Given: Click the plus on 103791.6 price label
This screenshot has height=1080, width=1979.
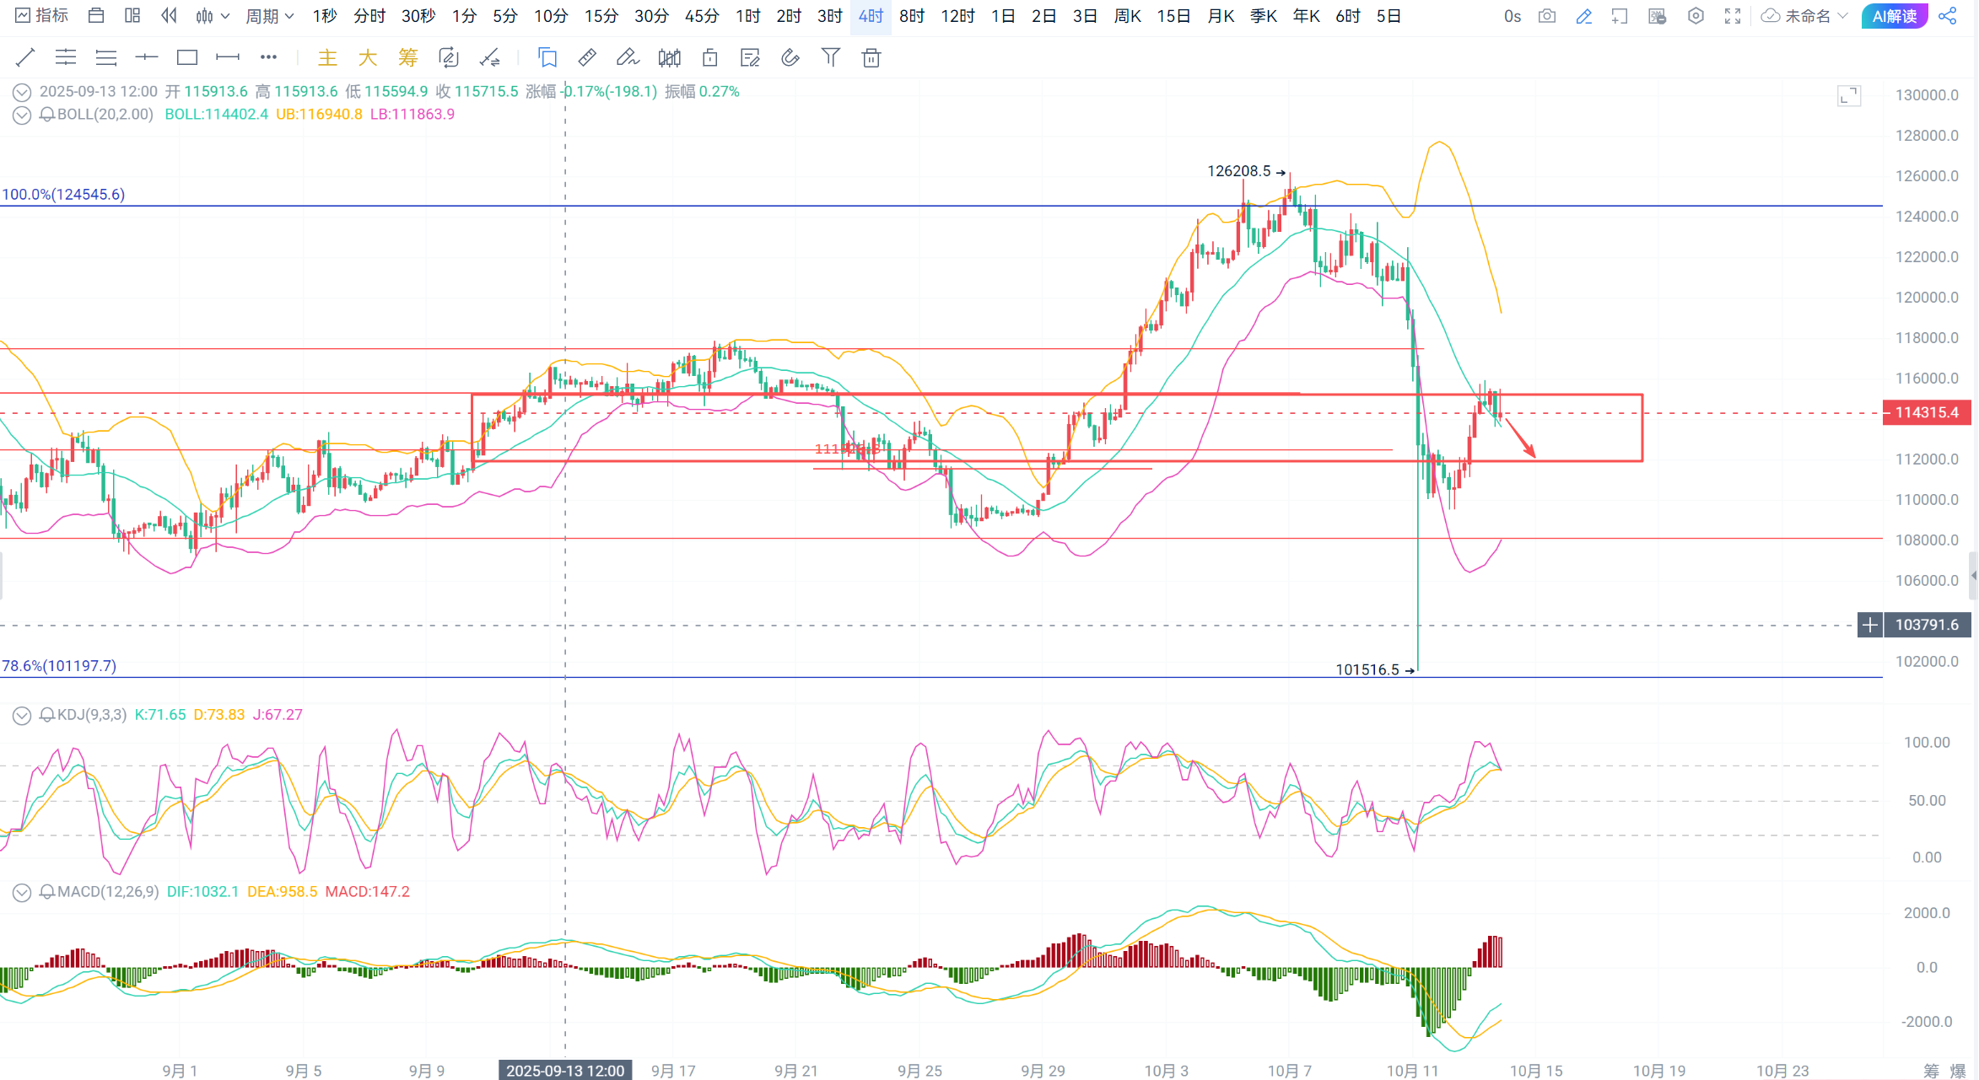Looking at the screenshot, I should [1870, 625].
